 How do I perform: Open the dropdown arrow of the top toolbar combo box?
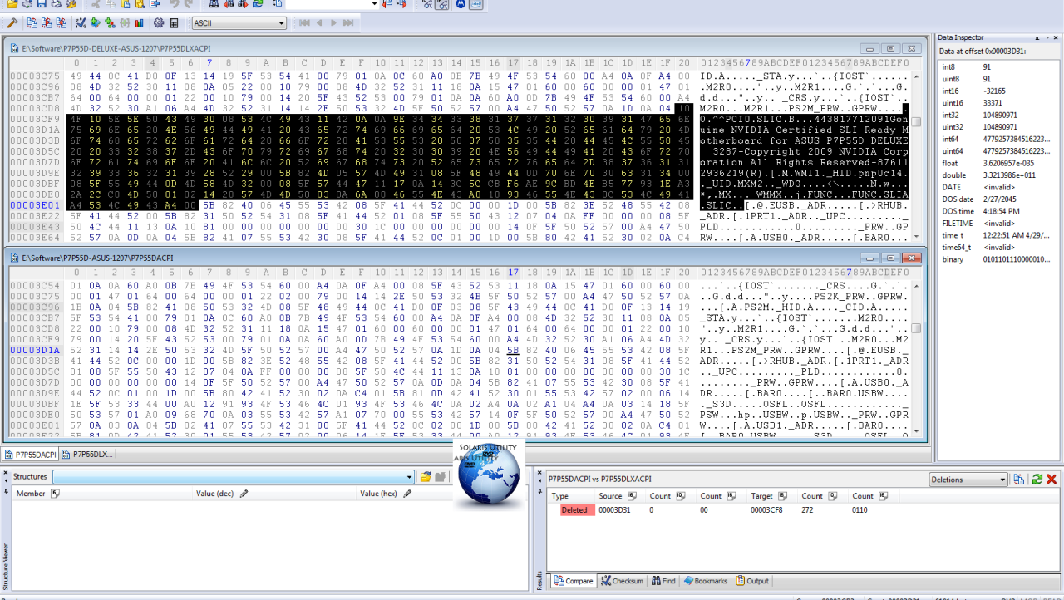pyautogui.click(x=374, y=4)
